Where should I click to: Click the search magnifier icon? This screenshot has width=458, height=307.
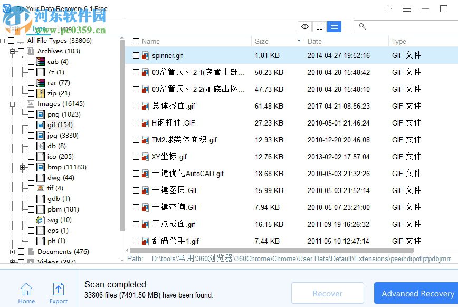(362, 26)
